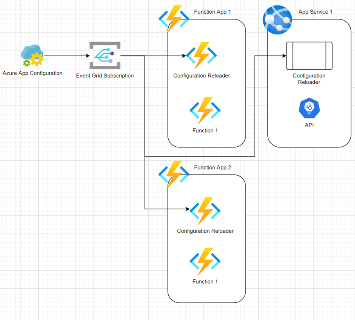The height and width of the screenshot is (320, 355).
Task: Click "Function 1" label in Function App 1
Action: [x=205, y=131]
